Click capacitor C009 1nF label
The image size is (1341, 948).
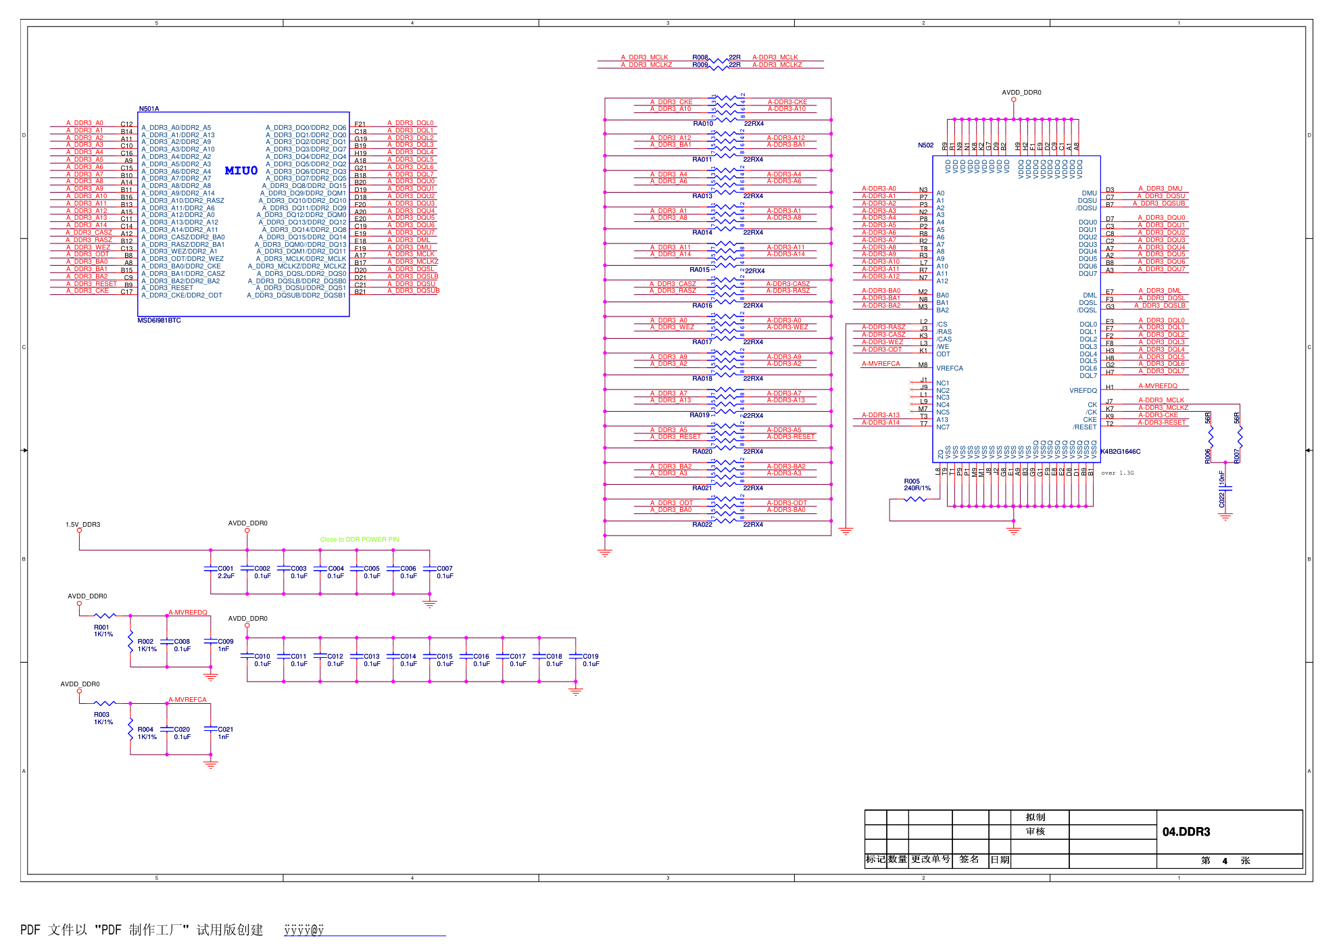[x=226, y=645]
